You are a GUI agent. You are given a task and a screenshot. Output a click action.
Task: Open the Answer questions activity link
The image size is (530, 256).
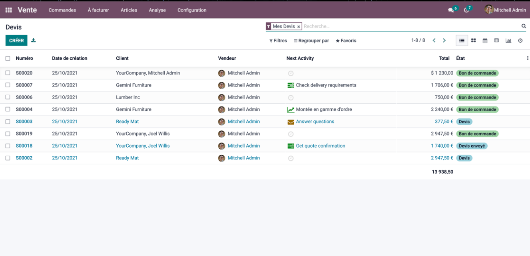(x=315, y=122)
